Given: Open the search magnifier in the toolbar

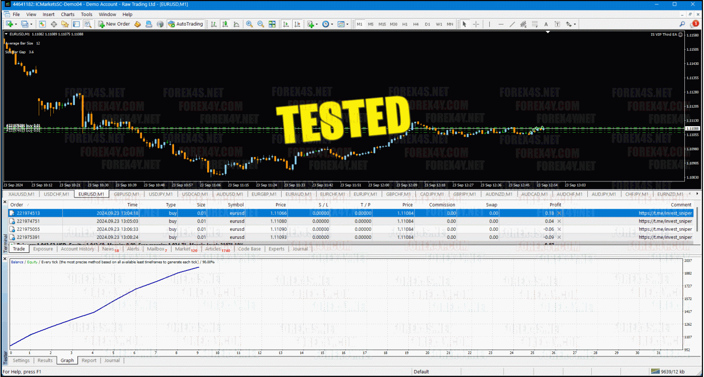Looking at the screenshot, I should pos(682,24).
